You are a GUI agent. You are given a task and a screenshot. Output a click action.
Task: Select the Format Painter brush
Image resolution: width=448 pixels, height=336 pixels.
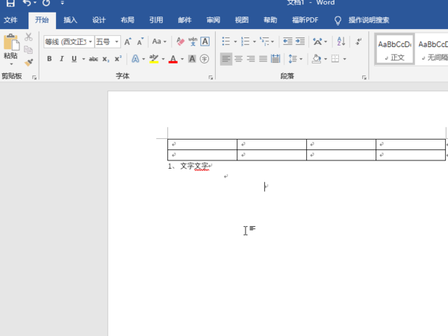tap(28, 62)
